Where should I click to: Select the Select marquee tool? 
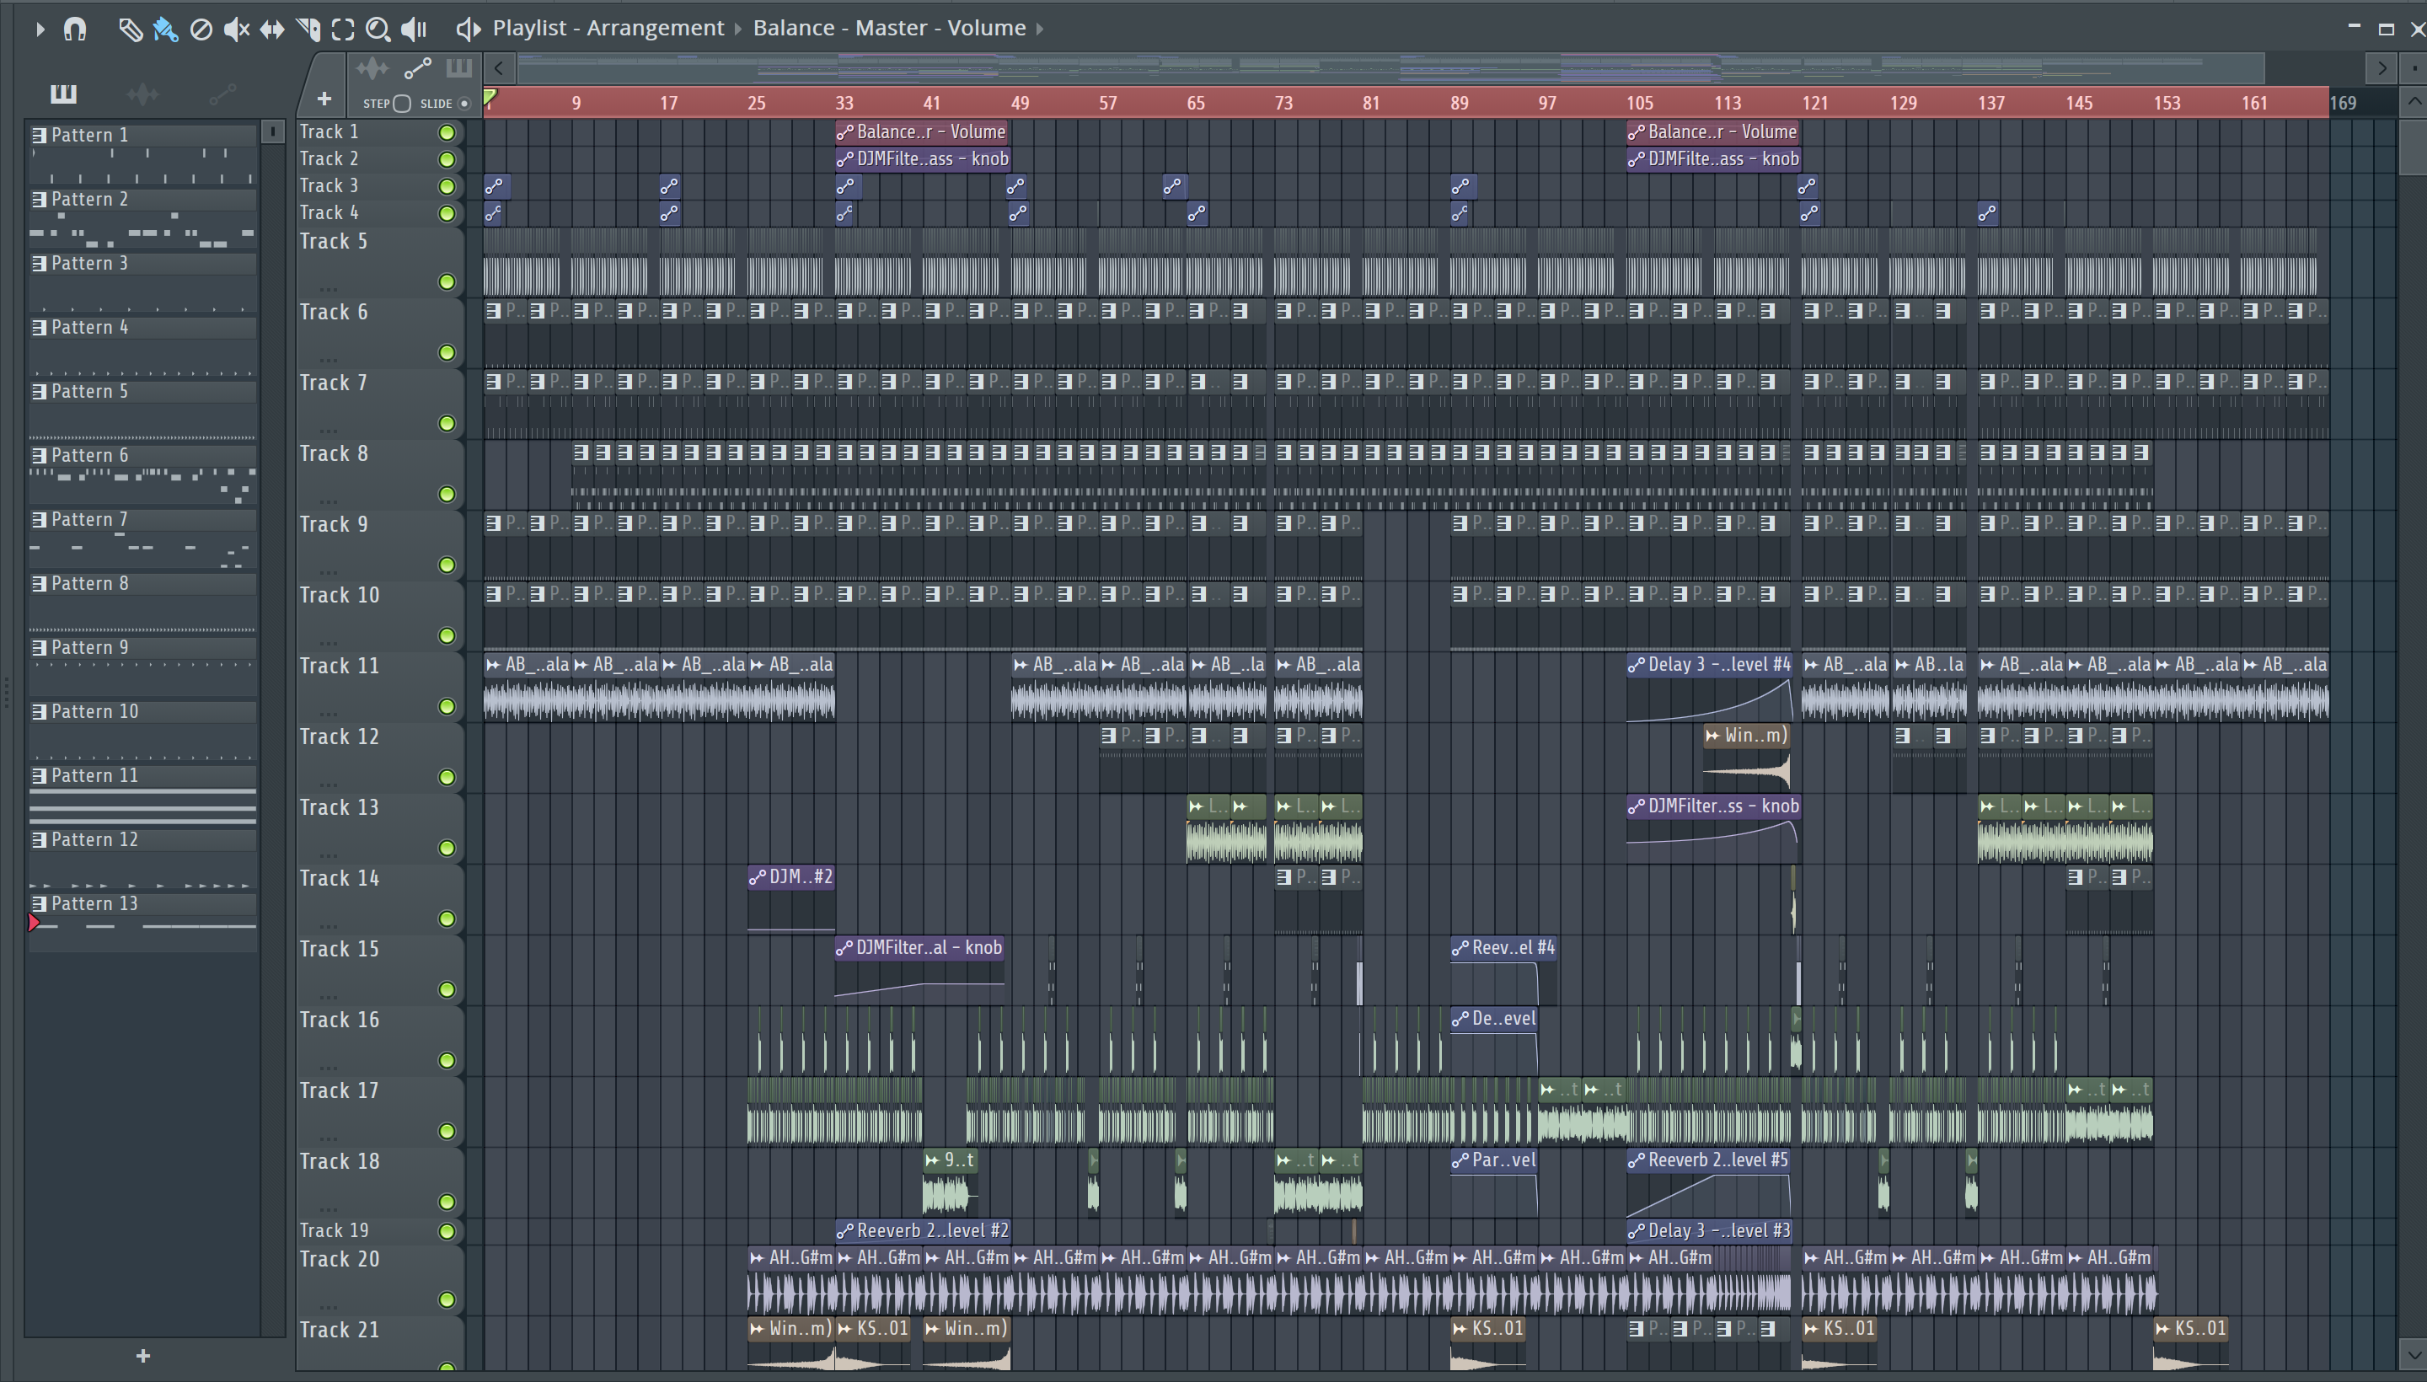coord(343,29)
